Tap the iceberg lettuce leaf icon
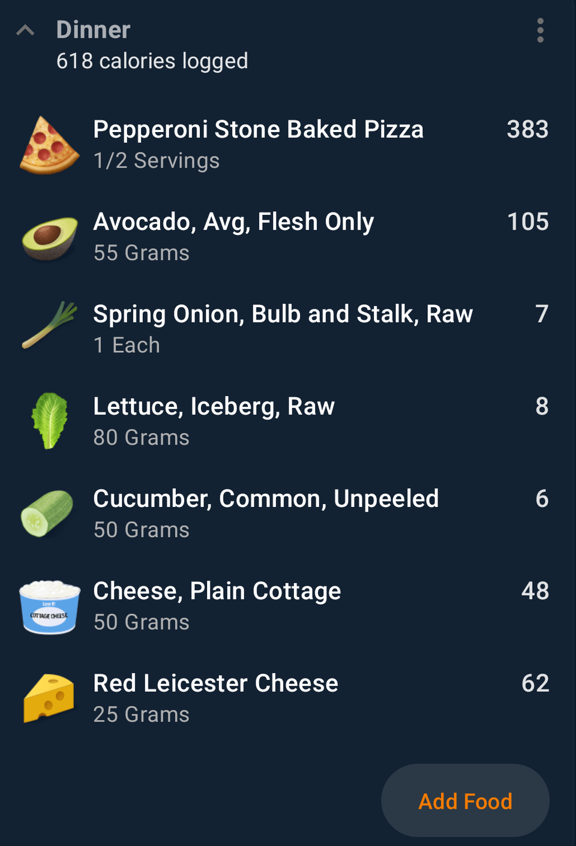The image size is (576, 846). coord(49,421)
